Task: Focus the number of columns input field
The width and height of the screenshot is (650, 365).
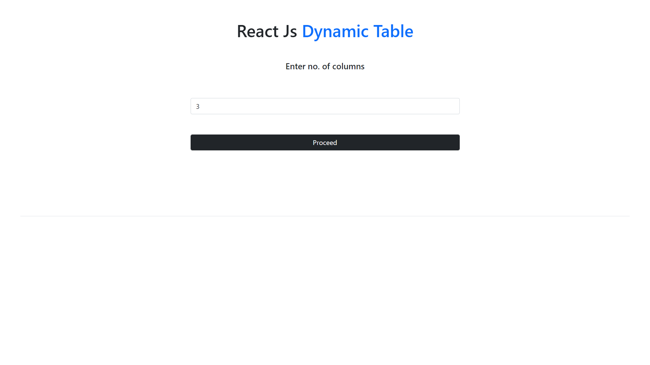Action: [x=325, y=106]
